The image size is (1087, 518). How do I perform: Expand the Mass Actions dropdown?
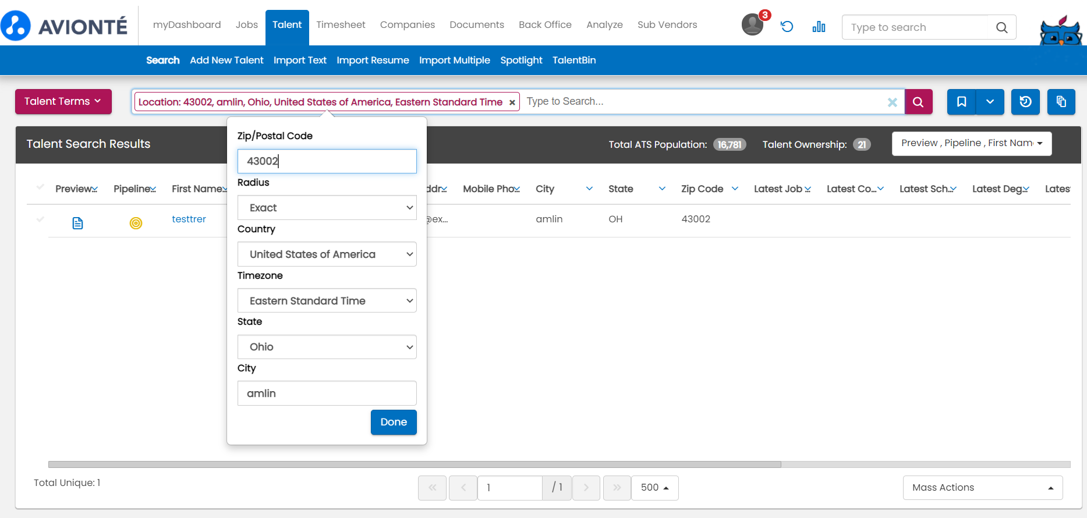pos(982,488)
